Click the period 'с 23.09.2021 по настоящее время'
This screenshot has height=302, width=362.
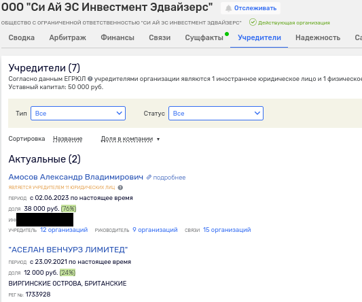coord(80,262)
